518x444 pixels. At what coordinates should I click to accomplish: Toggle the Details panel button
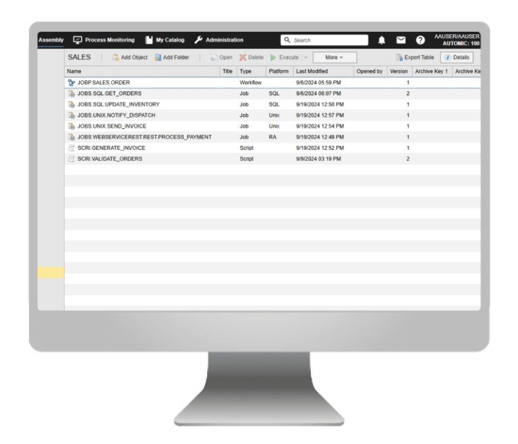(457, 57)
